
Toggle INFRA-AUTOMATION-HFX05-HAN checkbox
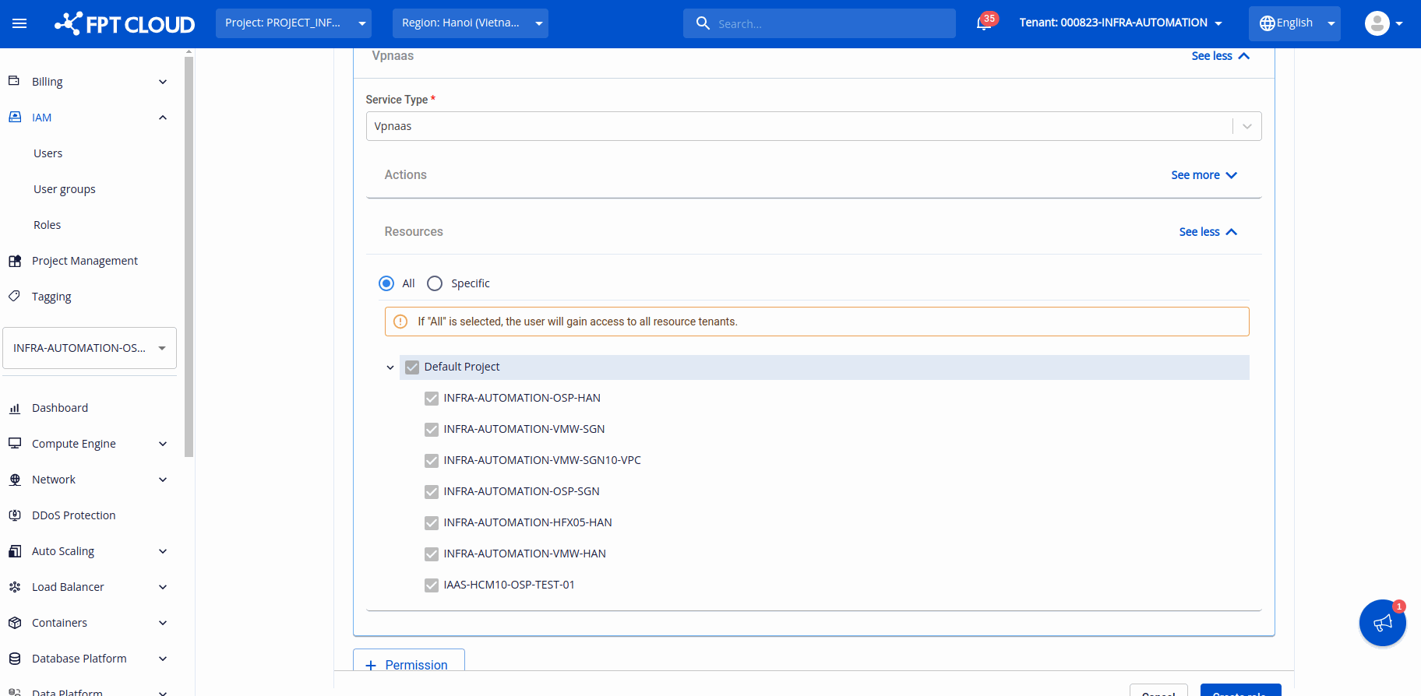[432, 522]
